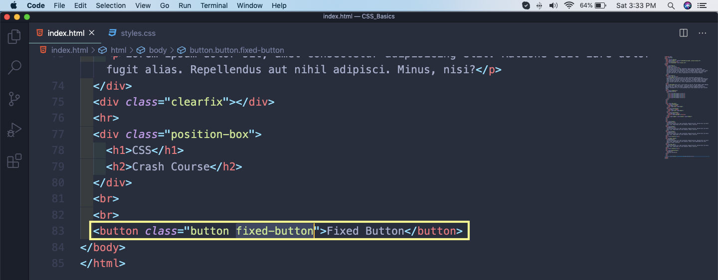
Task: Open the Run menu
Action: (x=184, y=5)
